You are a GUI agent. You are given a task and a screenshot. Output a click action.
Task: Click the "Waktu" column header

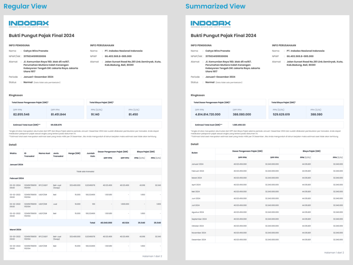pyautogui.click(x=14, y=153)
